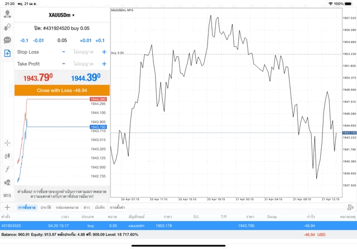Decrease Take Profit with minus
The width and height of the screenshot is (357, 249).
(x=64, y=64)
